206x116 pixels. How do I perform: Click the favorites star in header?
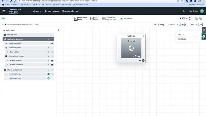click(x=184, y=11)
